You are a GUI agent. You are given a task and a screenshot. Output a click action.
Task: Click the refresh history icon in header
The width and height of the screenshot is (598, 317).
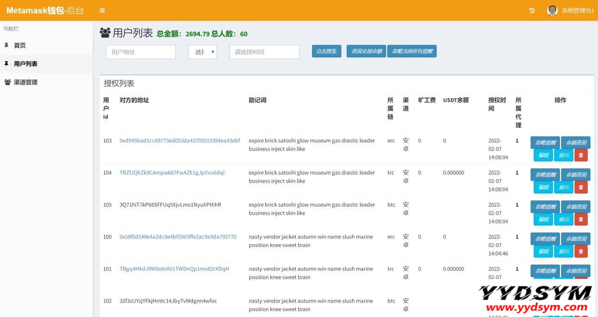click(532, 11)
